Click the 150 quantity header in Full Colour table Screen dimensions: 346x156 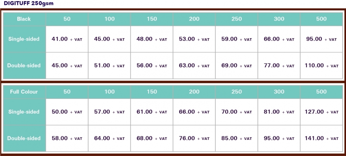pyautogui.click(x=152, y=92)
